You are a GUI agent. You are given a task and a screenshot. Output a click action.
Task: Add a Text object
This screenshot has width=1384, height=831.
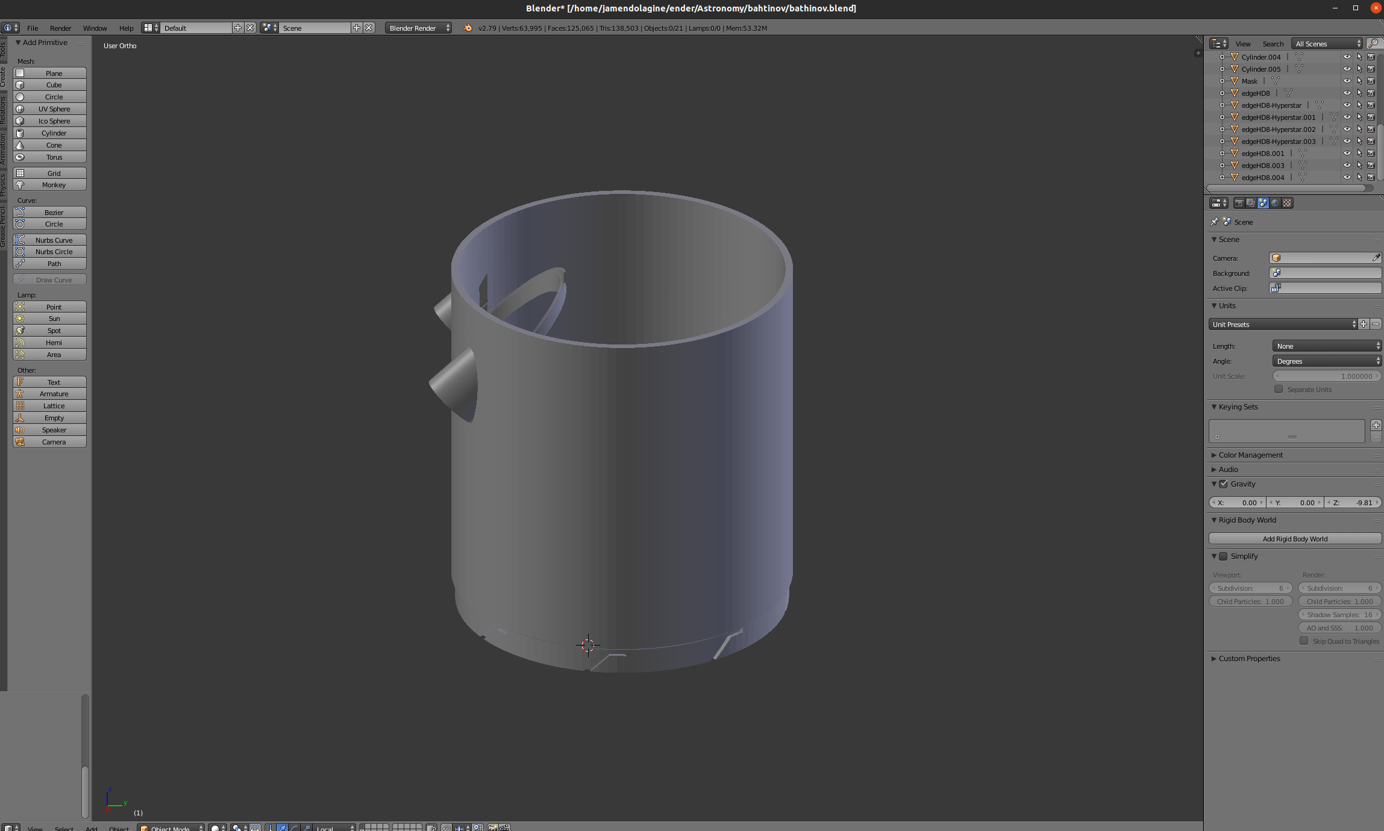(x=49, y=382)
